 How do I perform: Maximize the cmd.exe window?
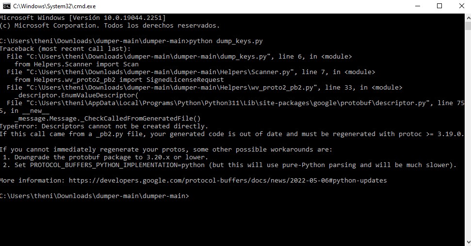point(439,6)
